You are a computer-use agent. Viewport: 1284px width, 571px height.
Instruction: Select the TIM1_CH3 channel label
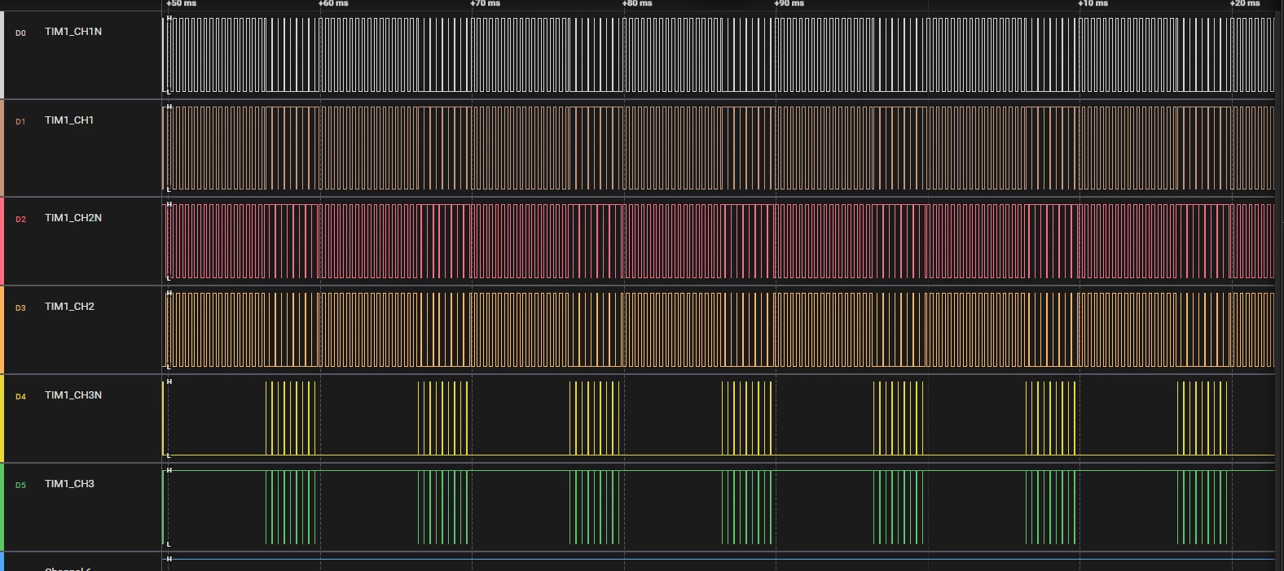point(69,484)
